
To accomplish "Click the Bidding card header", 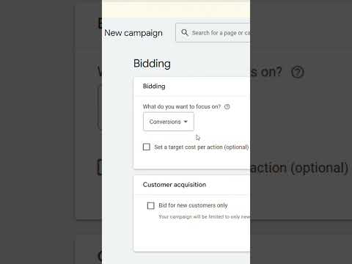I will point(154,86).
